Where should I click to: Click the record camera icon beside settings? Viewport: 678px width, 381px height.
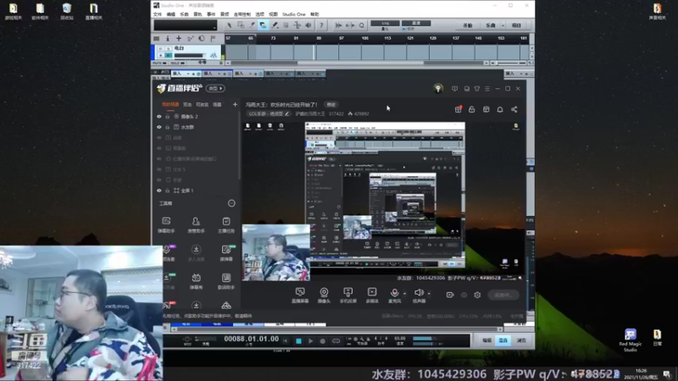(450, 295)
